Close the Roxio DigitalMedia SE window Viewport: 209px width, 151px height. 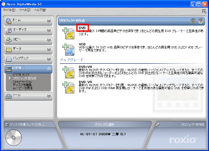coord(205,4)
